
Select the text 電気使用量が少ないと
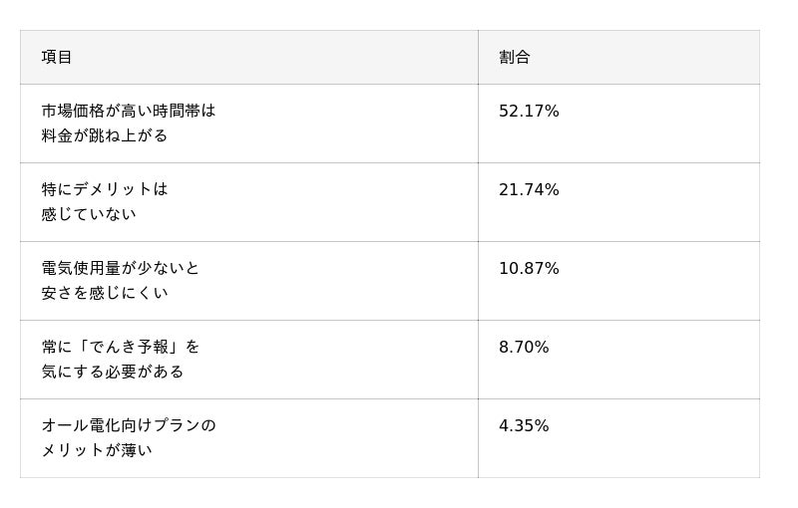tap(121, 268)
